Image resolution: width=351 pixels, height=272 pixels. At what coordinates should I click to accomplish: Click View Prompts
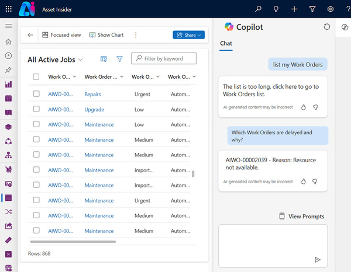tap(302, 217)
